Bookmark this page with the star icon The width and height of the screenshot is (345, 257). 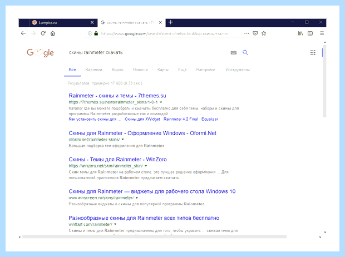coord(264,33)
